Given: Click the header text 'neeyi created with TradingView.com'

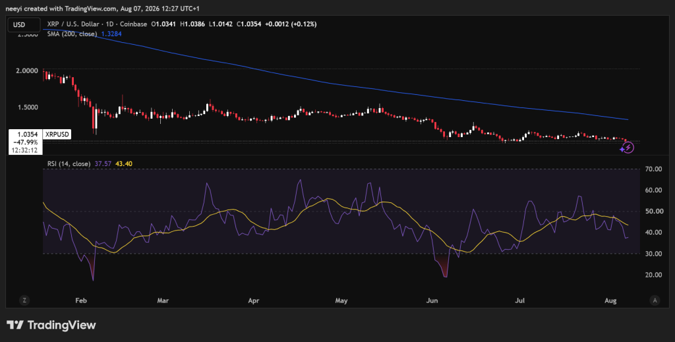Looking at the screenshot, I should [61, 9].
